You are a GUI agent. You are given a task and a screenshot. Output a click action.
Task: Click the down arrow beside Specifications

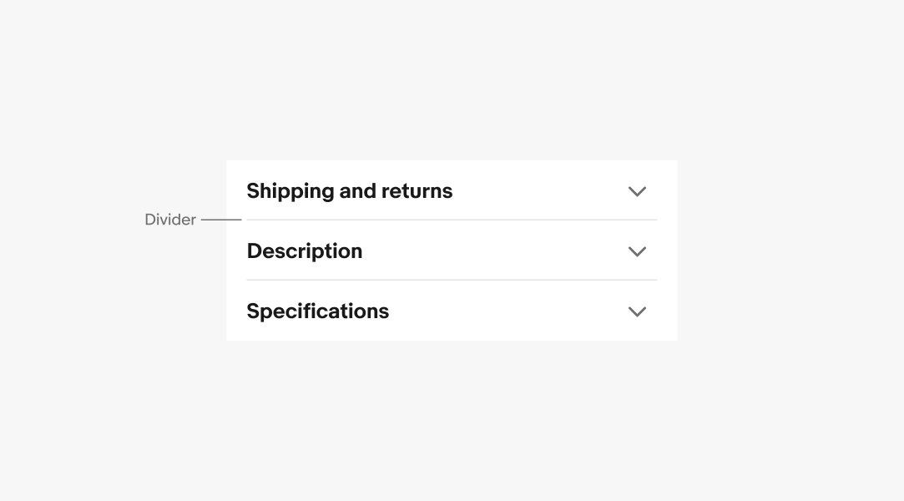[637, 312]
